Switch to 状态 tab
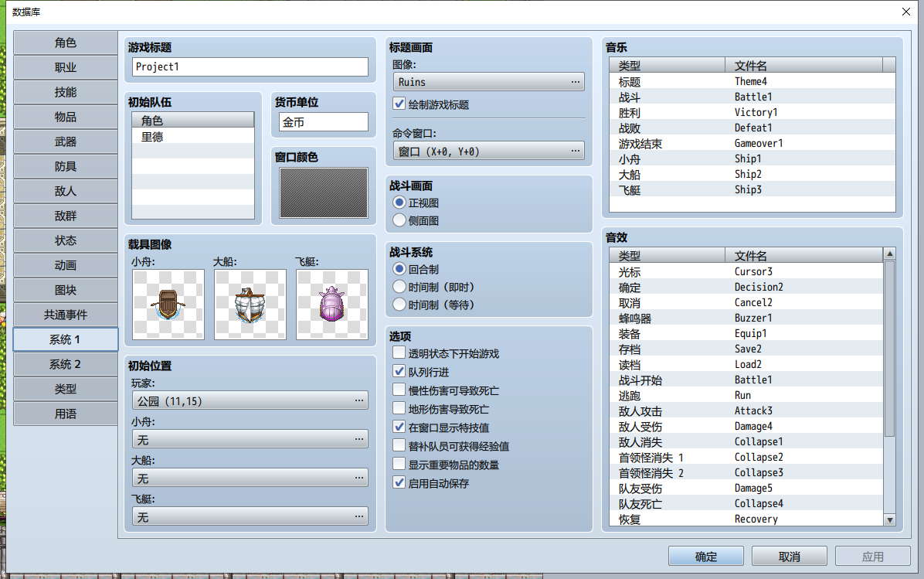The height and width of the screenshot is (579, 924). point(66,240)
